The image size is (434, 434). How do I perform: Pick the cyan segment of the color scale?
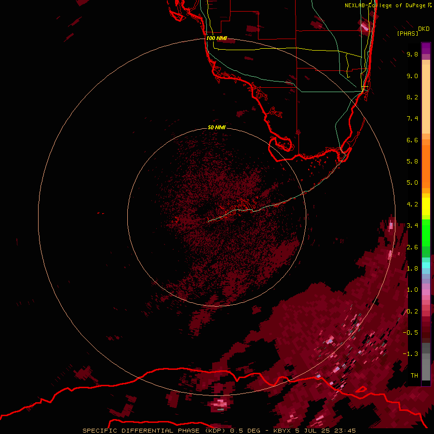[426, 265]
